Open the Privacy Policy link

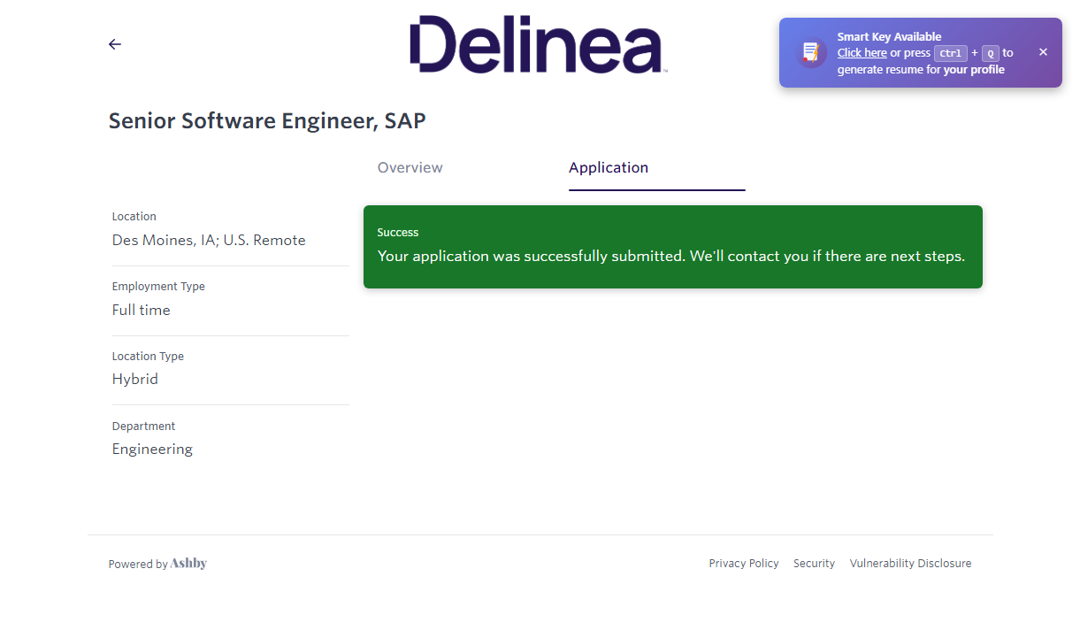pyautogui.click(x=743, y=564)
